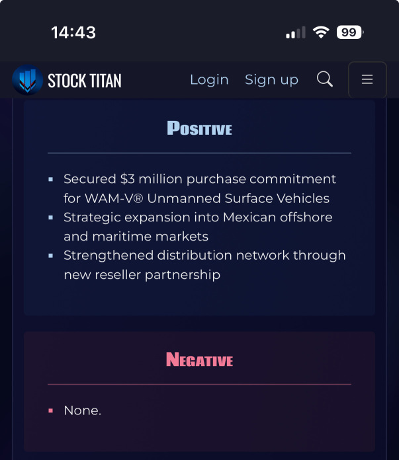Tap the blue bullet beside Secured
Screen dimensions: 399x460
50,179
